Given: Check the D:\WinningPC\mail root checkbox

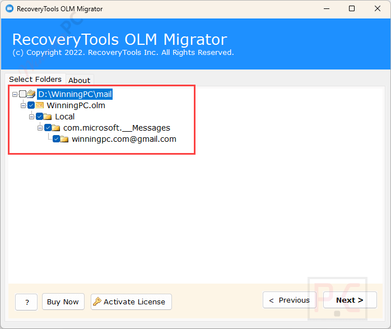Looking at the screenshot, I should point(23,94).
